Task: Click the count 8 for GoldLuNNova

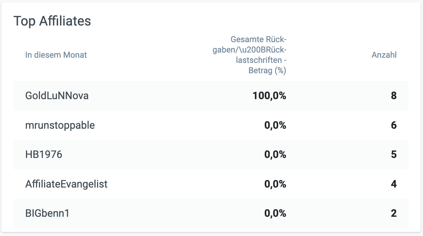Action: click(x=393, y=96)
